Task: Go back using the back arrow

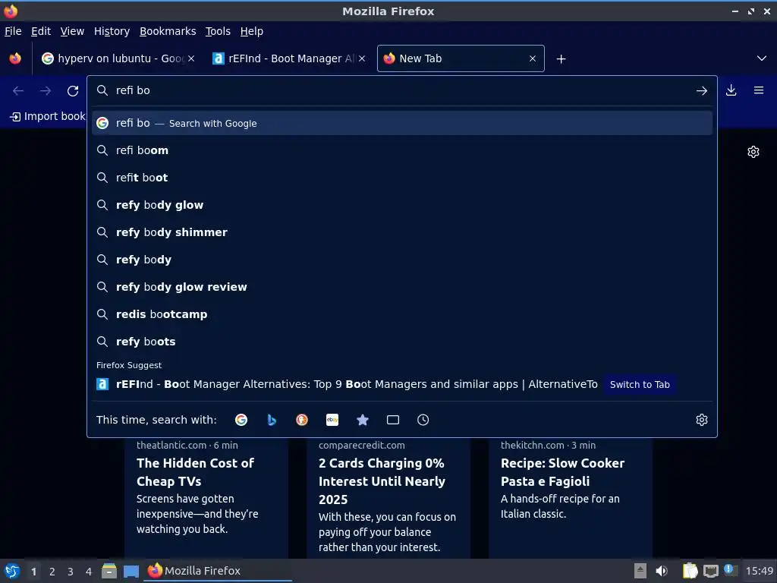Action: pos(18,91)
